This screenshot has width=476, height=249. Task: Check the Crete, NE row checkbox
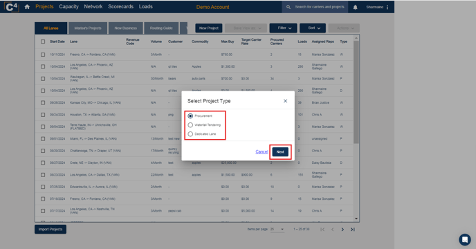(x=43, y=163)
